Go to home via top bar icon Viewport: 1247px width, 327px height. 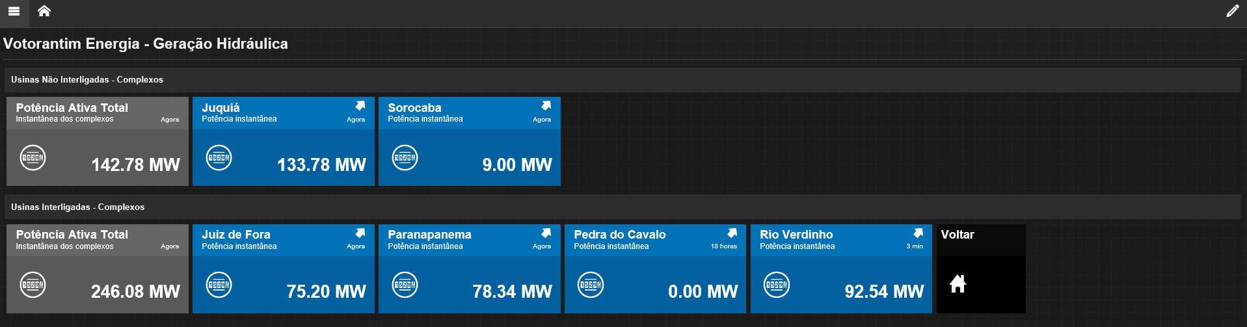(44, 10)
